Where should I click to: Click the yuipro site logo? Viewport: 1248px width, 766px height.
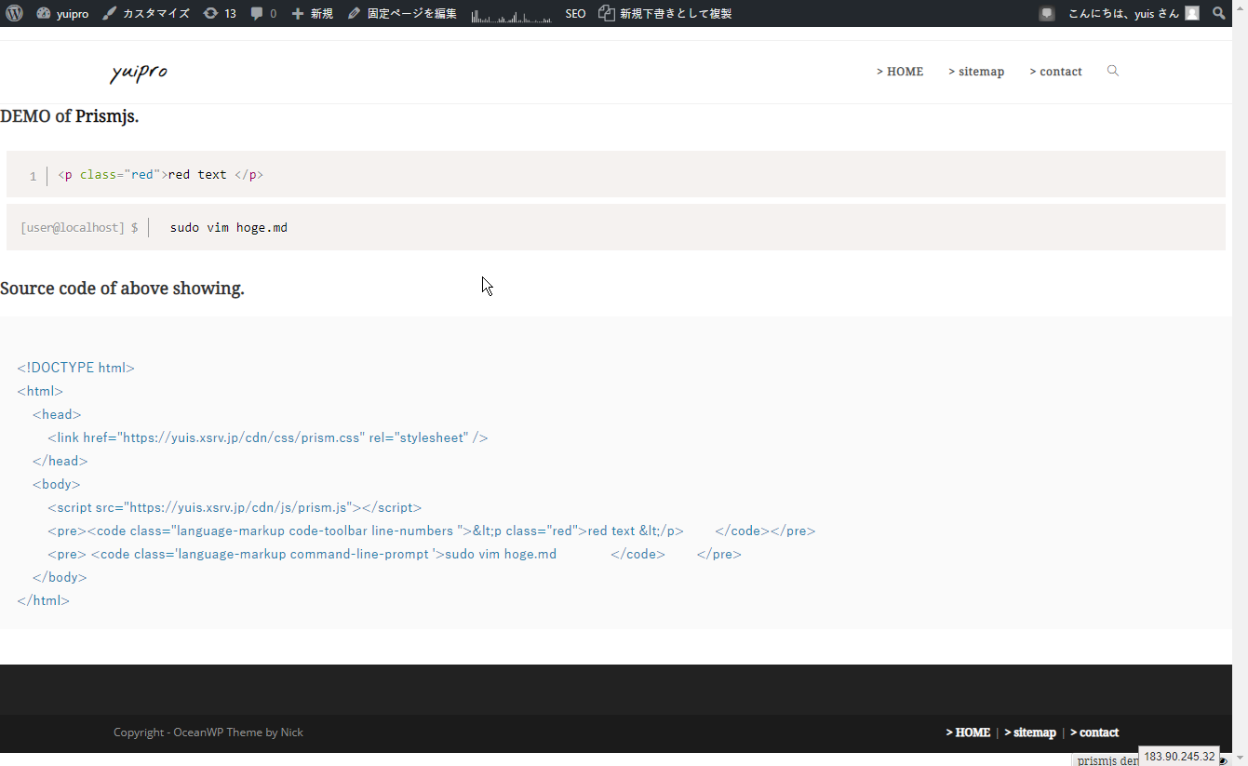pyautogui.click(x=139, y=73)
